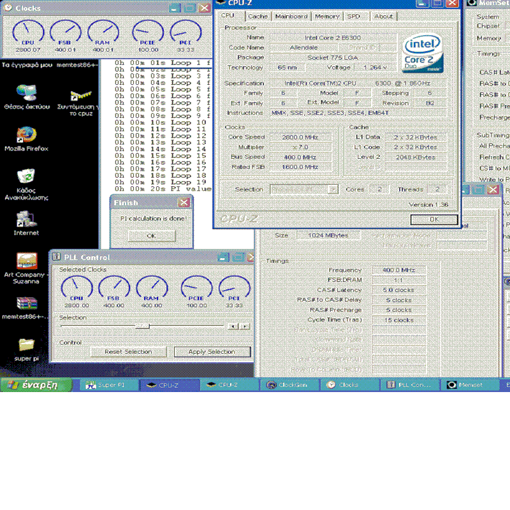Click the Size 1024 MBytes memory value
Viewport: 510px width, 510px height.
(x=328, y=235)
